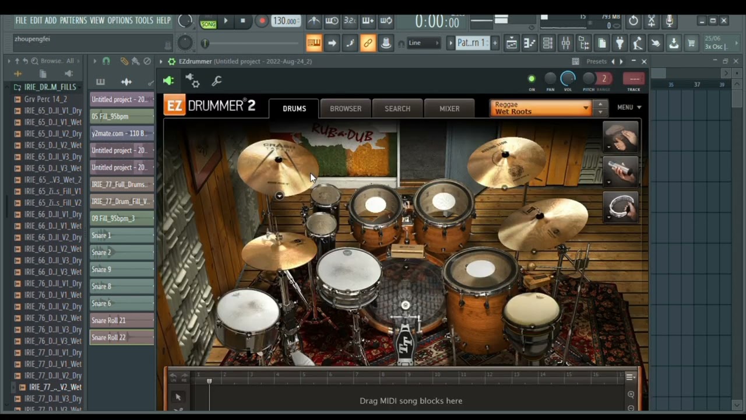Image resolution: width=746 pixels, height=420 pixels.
Task: Click the scissors cut icon
Action: coord(652,21)
